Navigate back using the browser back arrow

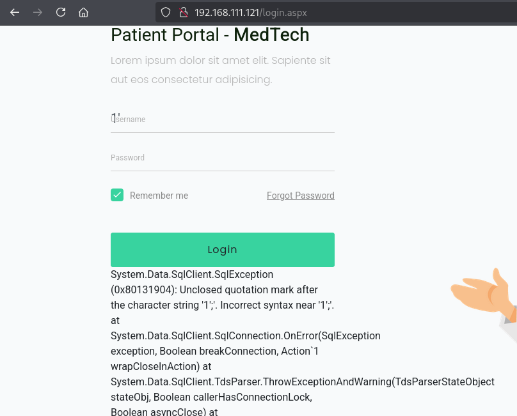(x=14, y=12)
